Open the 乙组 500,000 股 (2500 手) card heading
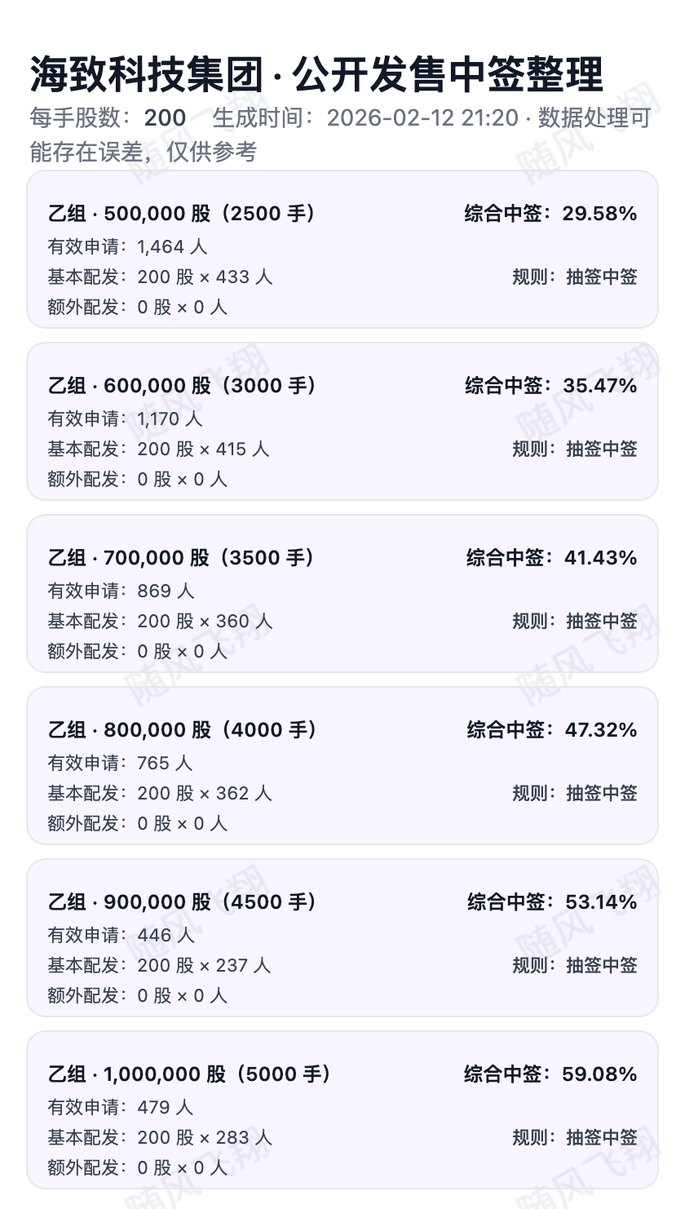The image size is (685, 1209). (182, 214)
